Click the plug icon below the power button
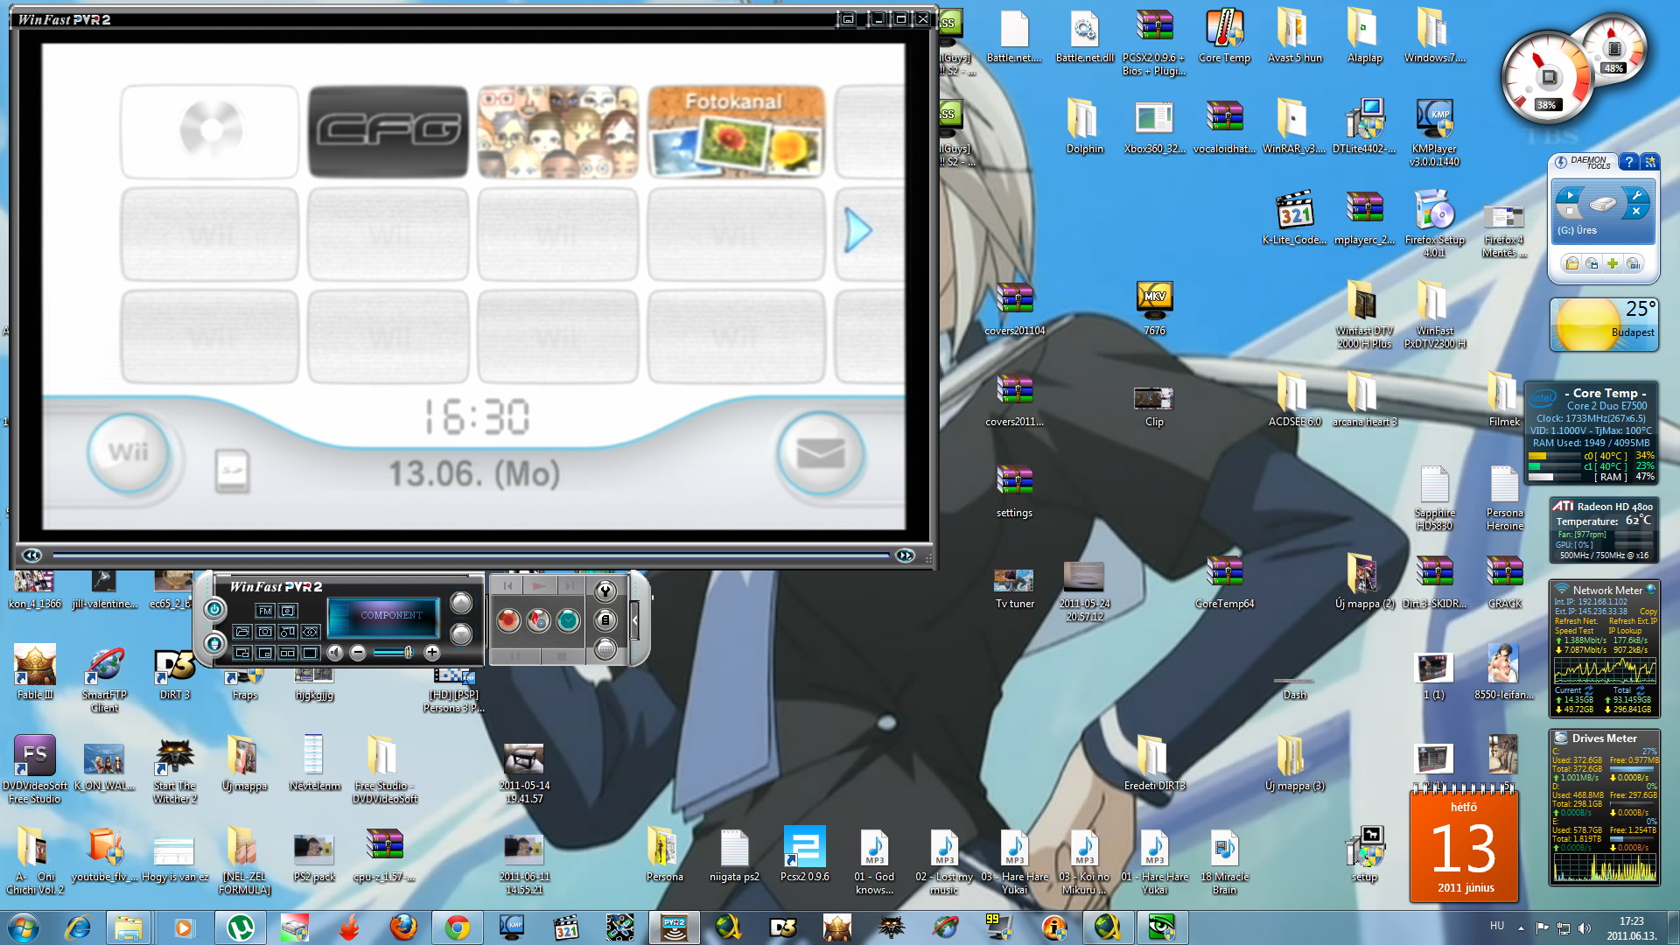This screenshot has width=1680, height=945. (x=214, y=644)
